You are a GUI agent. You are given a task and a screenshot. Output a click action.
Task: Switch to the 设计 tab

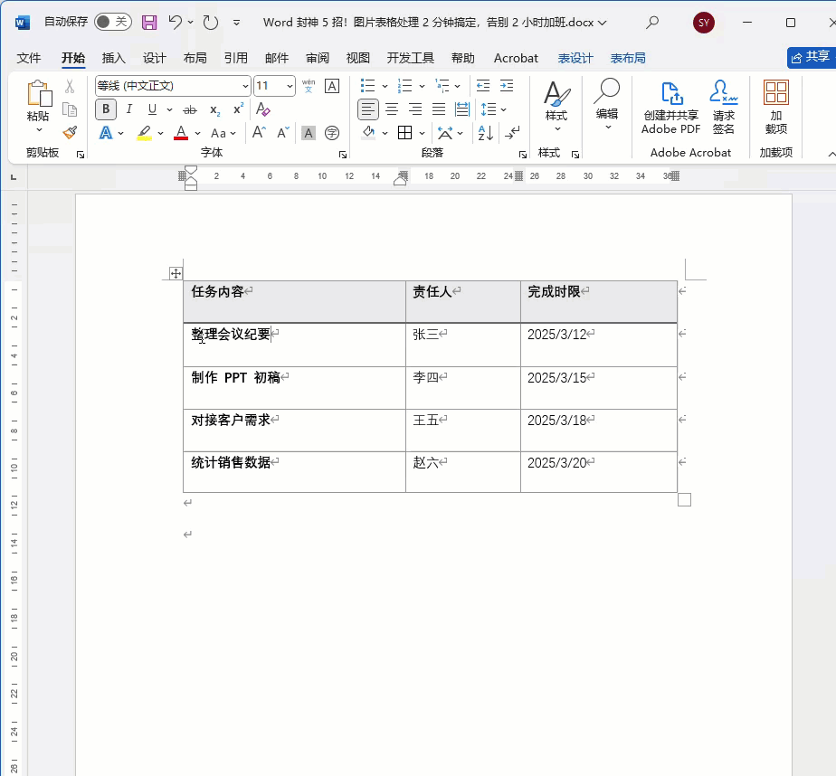click(x=154, y=58)
